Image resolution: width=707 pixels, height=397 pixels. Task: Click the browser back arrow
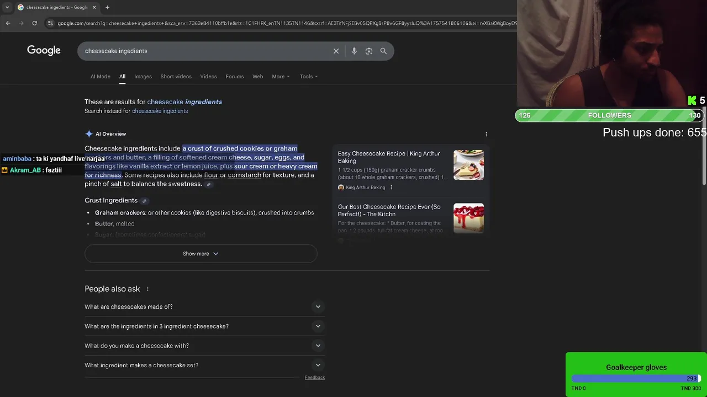coord(8,23)
